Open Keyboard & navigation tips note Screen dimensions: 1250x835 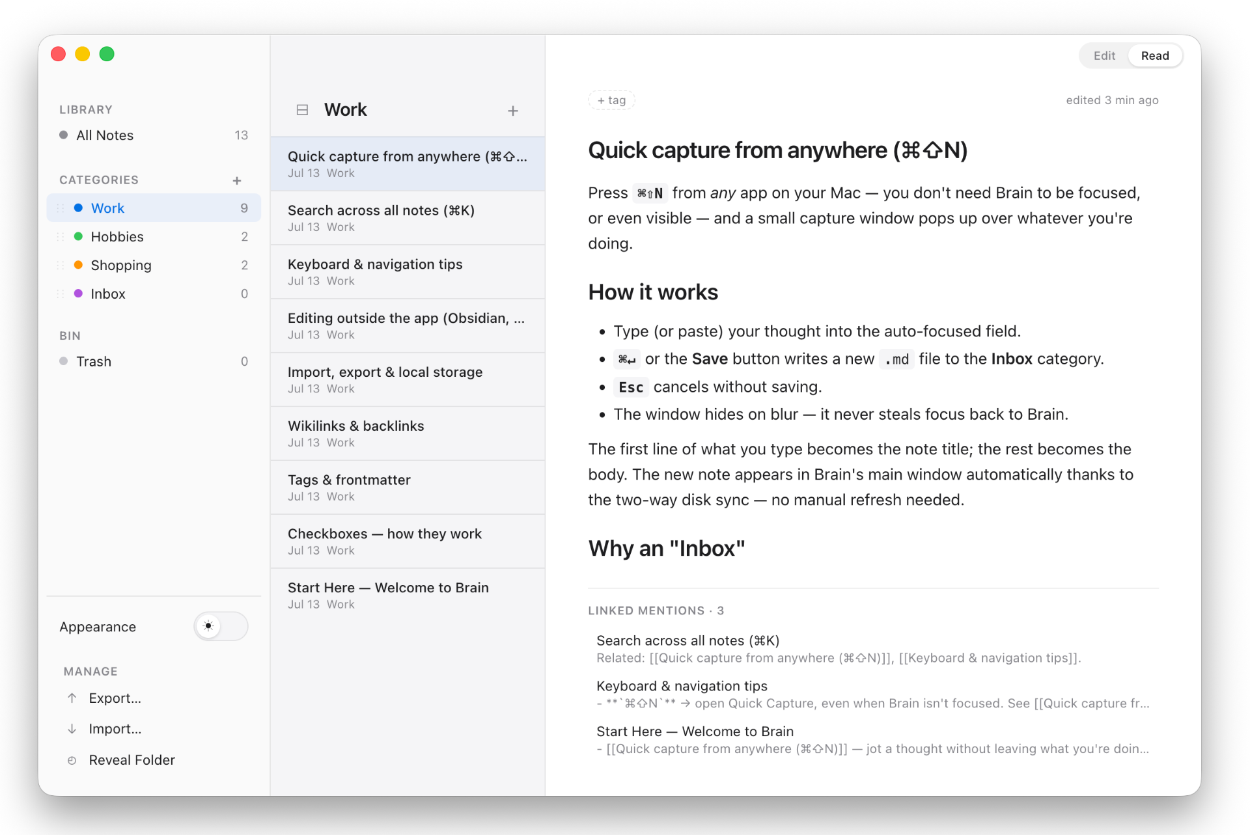pyautogui.click(x=408, y=272)
